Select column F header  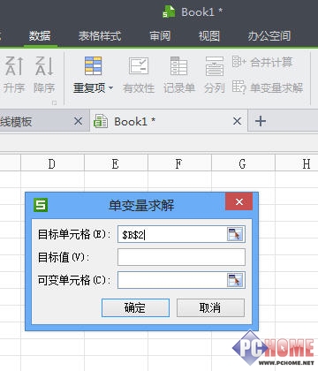click(179, 163)
